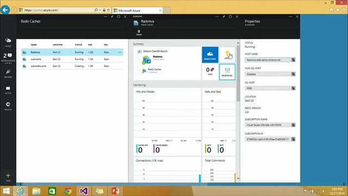Select the flaskmva cache row
The width and height of the screenshot is (348, 196).
72,52
